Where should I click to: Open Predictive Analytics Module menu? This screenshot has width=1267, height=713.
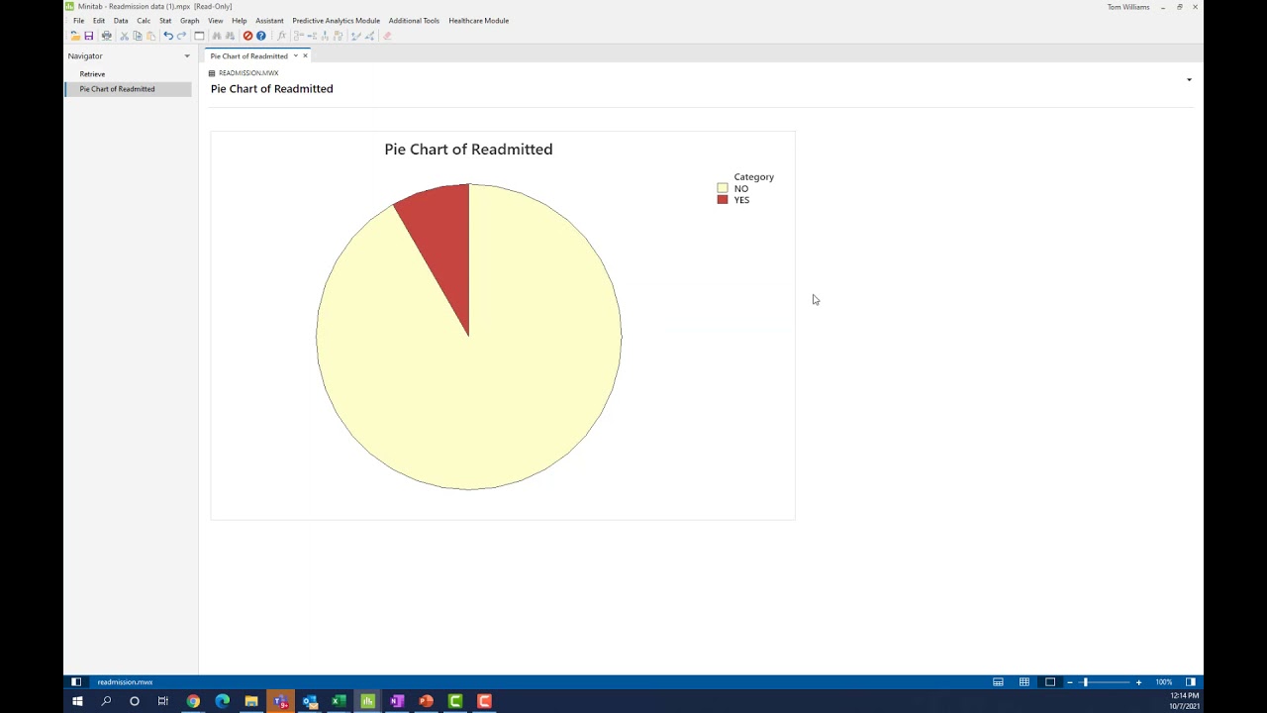pyautogui.click(x=337, y=21)
